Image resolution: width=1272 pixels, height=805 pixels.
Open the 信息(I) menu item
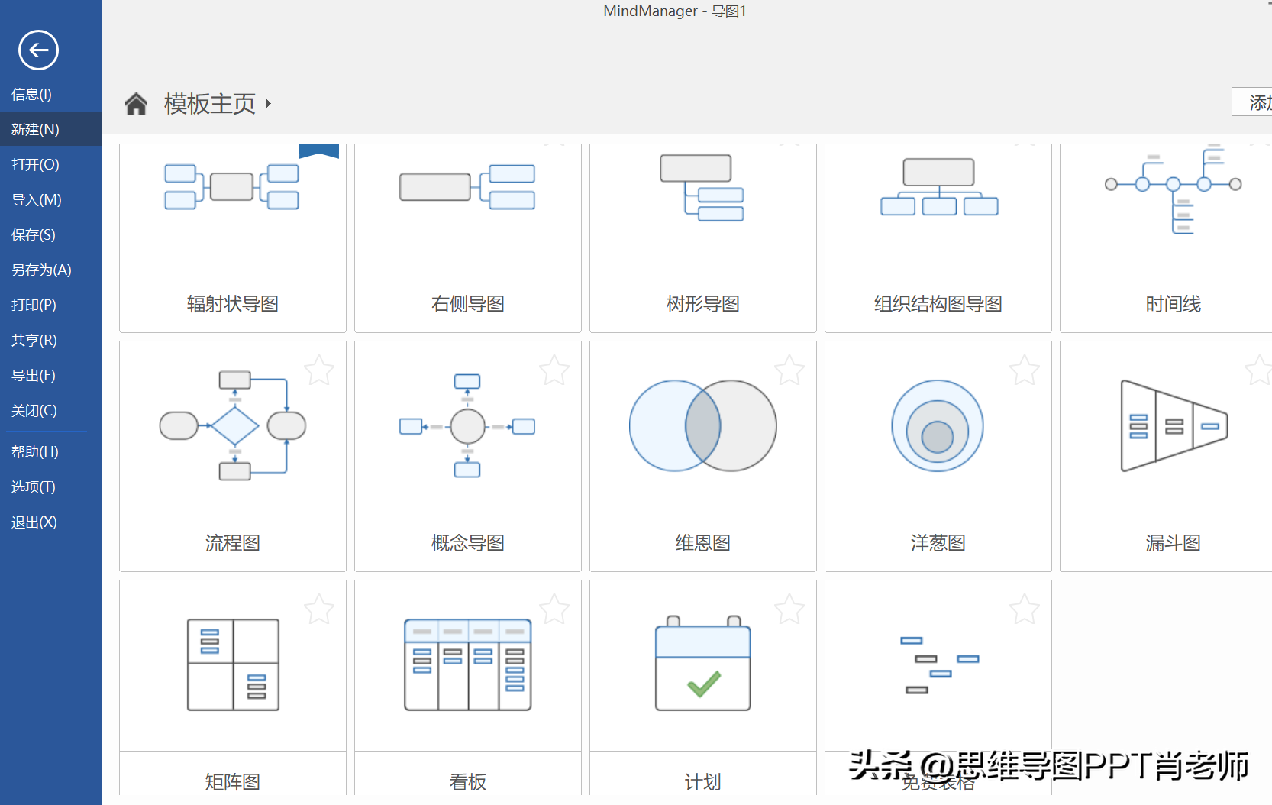tap(50, 95)
